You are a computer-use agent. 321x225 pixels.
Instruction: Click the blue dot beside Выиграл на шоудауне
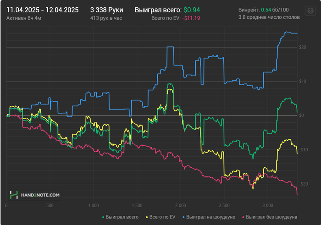[x=183, y=217]
